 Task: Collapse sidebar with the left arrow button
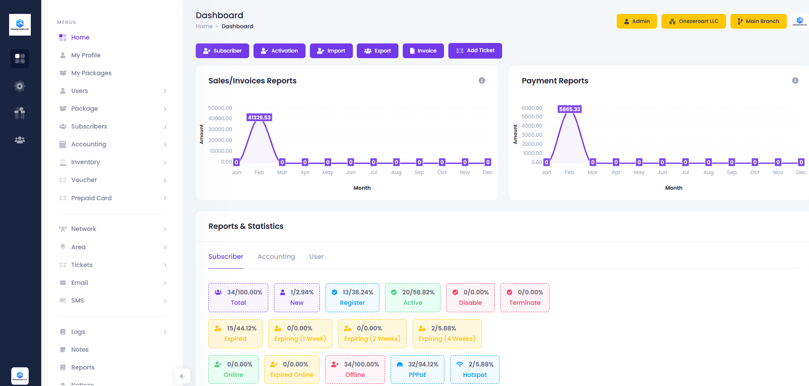pos(182,376)
